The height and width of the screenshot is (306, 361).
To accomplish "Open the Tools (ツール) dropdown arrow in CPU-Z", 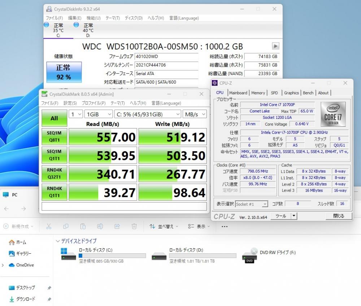I will (x=293, y=216).
